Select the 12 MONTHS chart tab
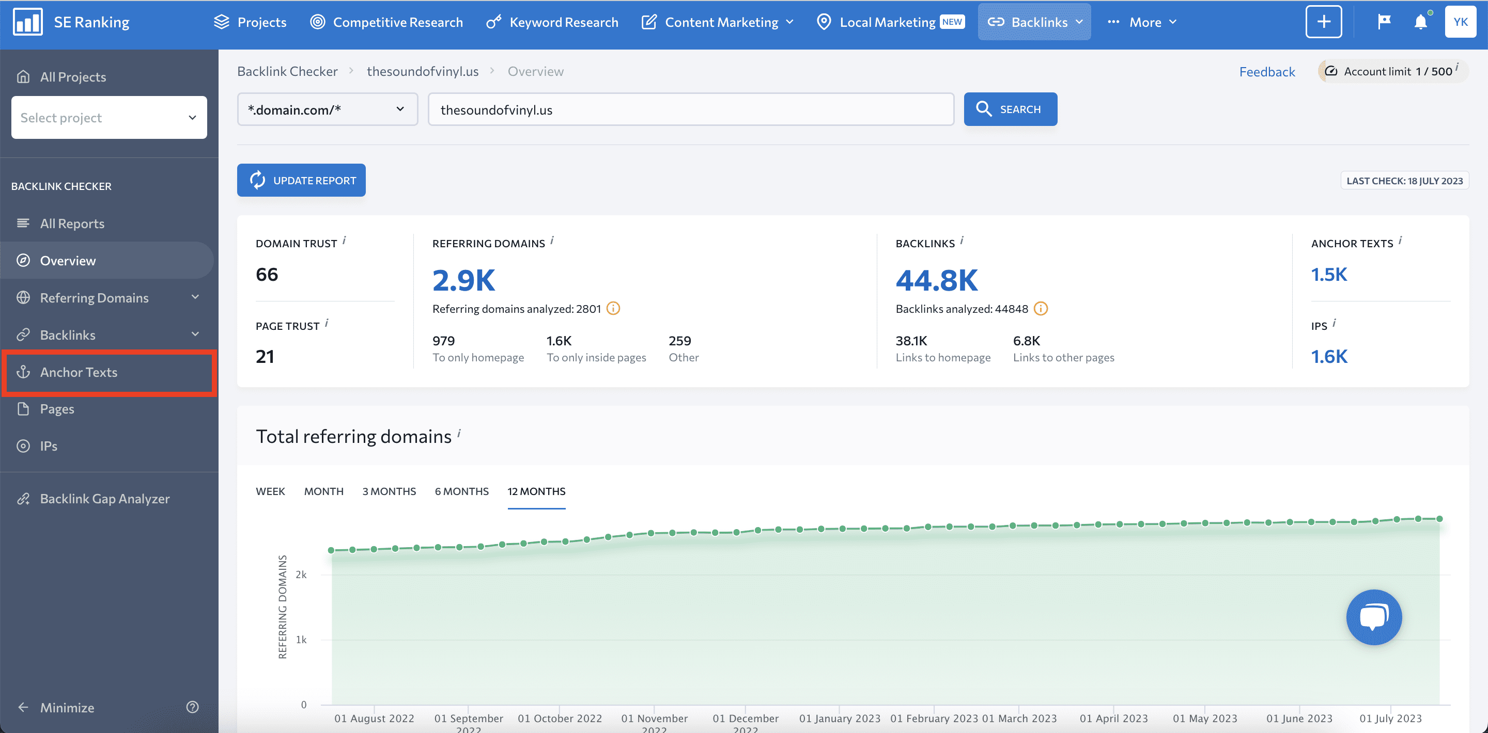This screenshot has height=733, width=1488. pos(536,491)
